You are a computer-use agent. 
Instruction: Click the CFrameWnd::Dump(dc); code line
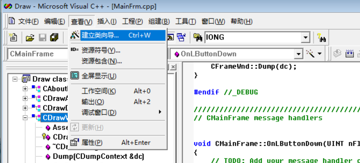click(254, 66)
